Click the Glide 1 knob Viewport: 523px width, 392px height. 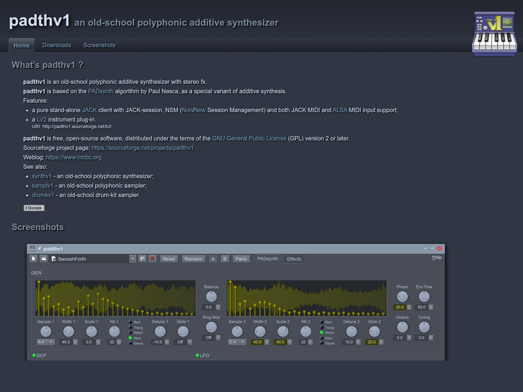pyautogui.click(x=183, y=331)
